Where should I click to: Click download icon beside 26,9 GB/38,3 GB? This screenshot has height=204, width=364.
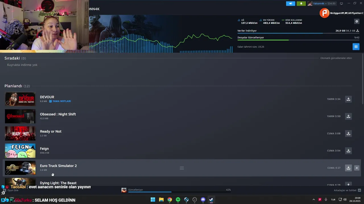(357, 31)
